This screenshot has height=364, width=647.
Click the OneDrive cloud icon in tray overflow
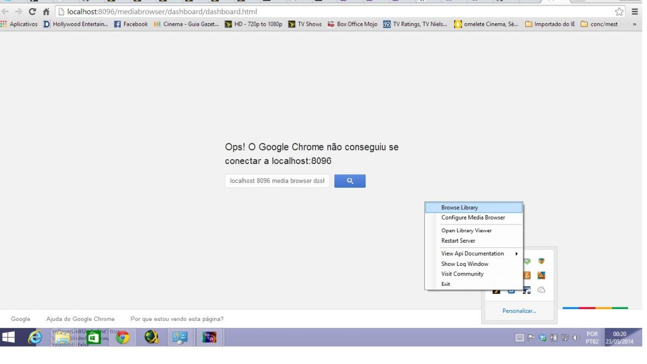(x=541, y=290)
